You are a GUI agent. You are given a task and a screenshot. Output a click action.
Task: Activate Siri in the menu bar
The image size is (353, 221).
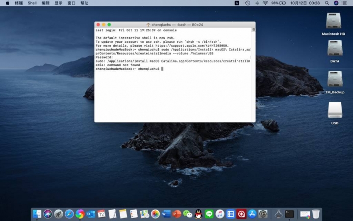point(336,3)
